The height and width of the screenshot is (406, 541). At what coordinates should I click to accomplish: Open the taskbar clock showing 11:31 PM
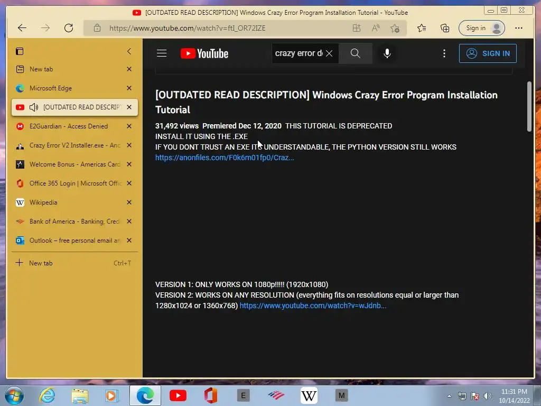tap(514, 396)
